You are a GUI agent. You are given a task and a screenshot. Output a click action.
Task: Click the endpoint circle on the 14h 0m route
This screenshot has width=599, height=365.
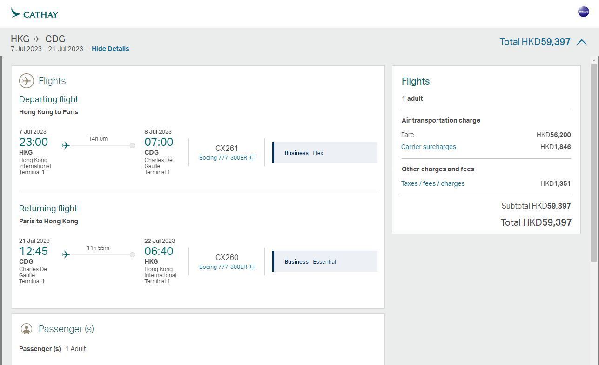tap(132, 145)
